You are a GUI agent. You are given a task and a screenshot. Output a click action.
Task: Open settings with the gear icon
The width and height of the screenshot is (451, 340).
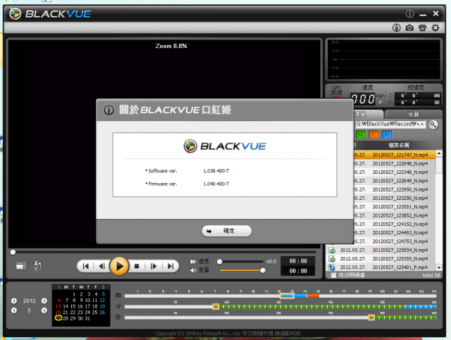coord(435,27)
